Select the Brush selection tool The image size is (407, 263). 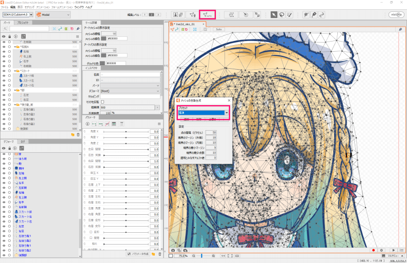point(289,15)
